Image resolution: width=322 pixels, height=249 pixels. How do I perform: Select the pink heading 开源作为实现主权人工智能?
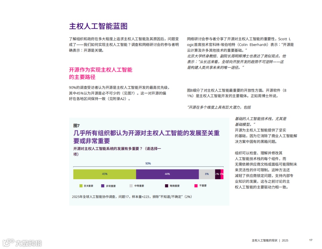click(x=101, y=70)
